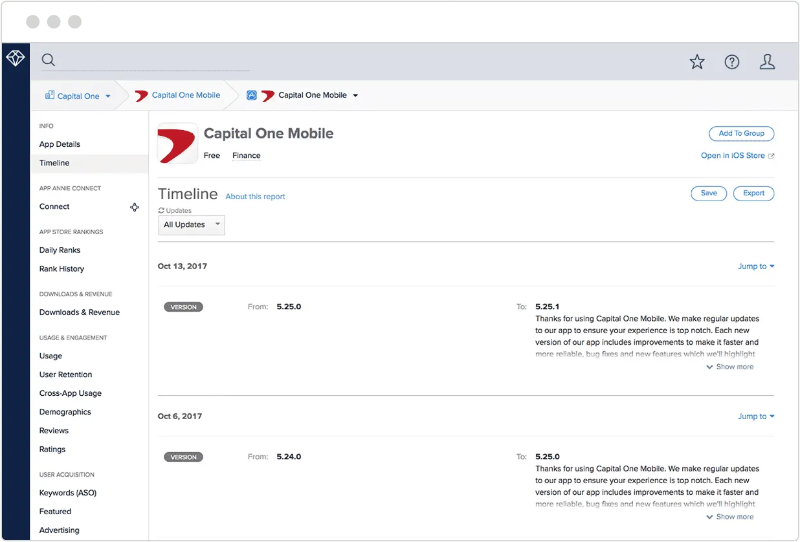Go to Daily Ranks

tap(60, 250)
